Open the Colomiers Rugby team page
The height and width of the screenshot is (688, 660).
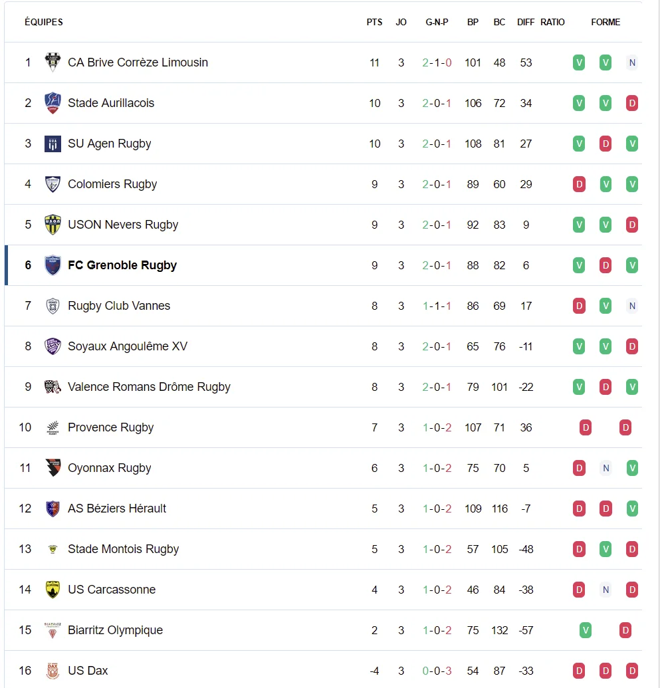click(112, 184)
